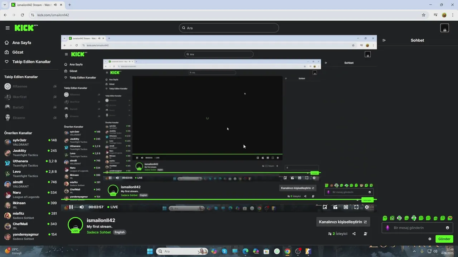Open the browser tab search dropdown
This screenshot has height=257, width=458.
coord(4,5)
